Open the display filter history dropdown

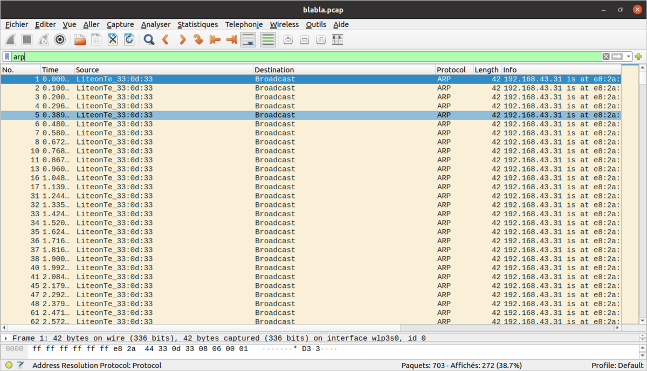[x=629, y=57]
